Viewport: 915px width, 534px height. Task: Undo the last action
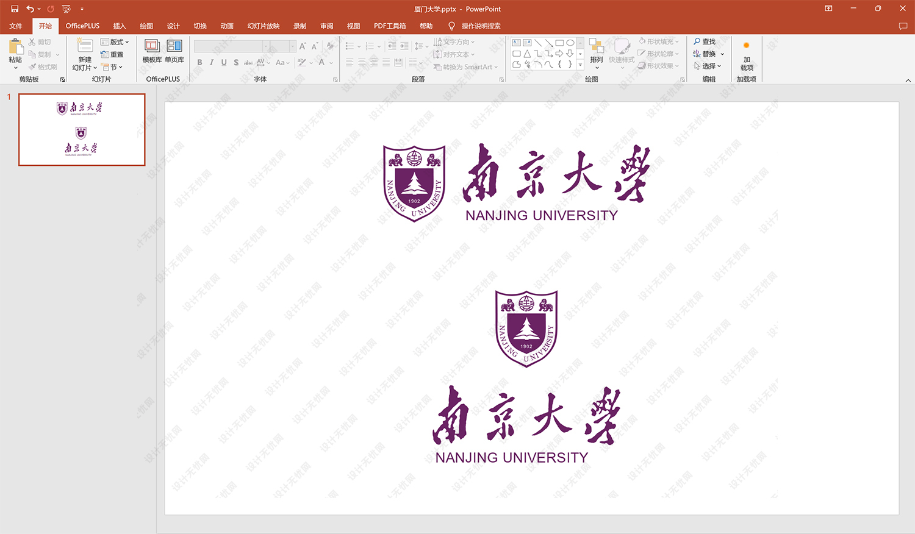tap(29, 9)
